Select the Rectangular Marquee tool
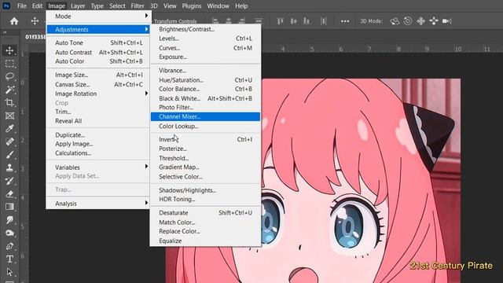 9,64
